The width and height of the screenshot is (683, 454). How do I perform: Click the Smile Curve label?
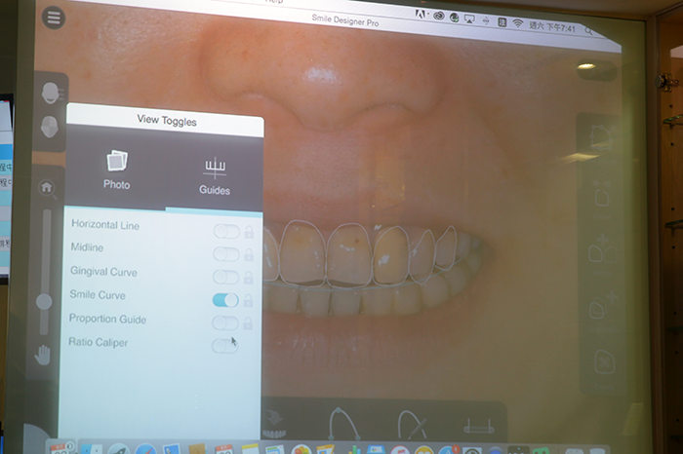pos(98,294)
